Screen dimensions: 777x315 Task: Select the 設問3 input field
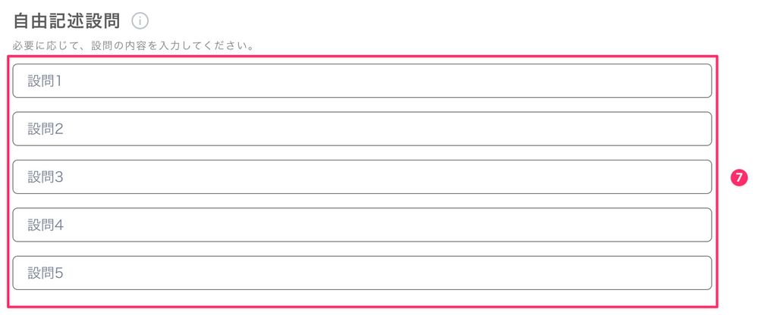[x=362, y=177]
